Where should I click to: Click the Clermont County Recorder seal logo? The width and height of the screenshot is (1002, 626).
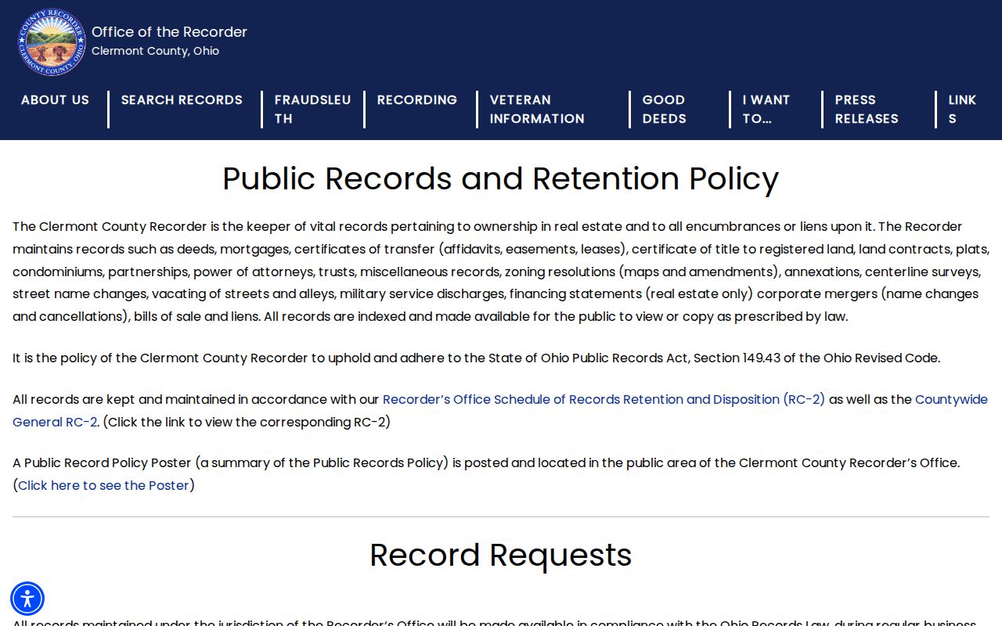tap(52, 42)
